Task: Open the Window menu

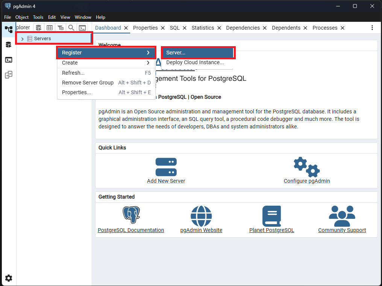Action: (83, 17)
